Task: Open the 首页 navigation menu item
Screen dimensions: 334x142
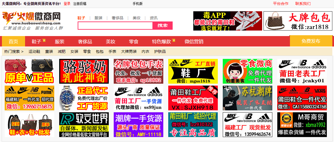Action: coord(13,42)
